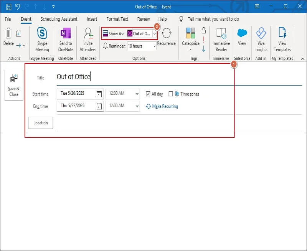Open the Insert tab
307x251 pixels.
coord(92,19)
